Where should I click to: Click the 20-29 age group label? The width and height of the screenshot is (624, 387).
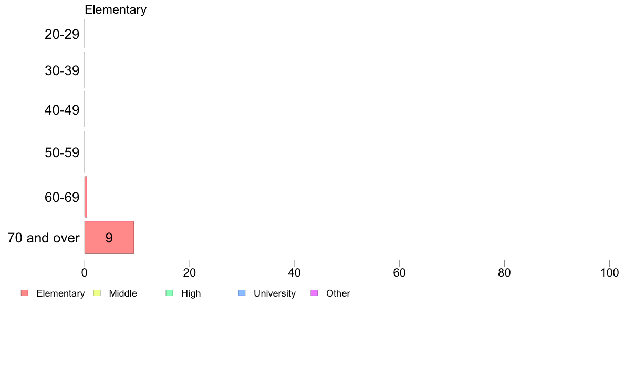tap(62, 34)
